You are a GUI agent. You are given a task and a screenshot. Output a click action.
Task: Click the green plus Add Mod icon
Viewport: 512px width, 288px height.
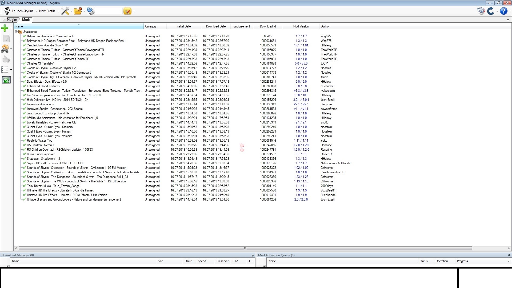(x=5, y=28)
